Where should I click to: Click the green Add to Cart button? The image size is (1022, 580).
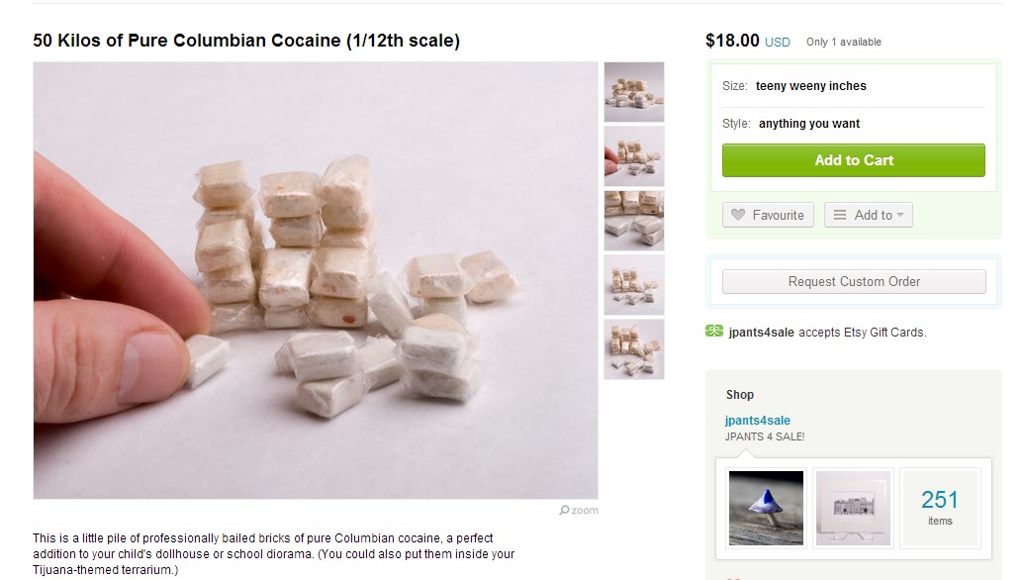click(853, 160)
